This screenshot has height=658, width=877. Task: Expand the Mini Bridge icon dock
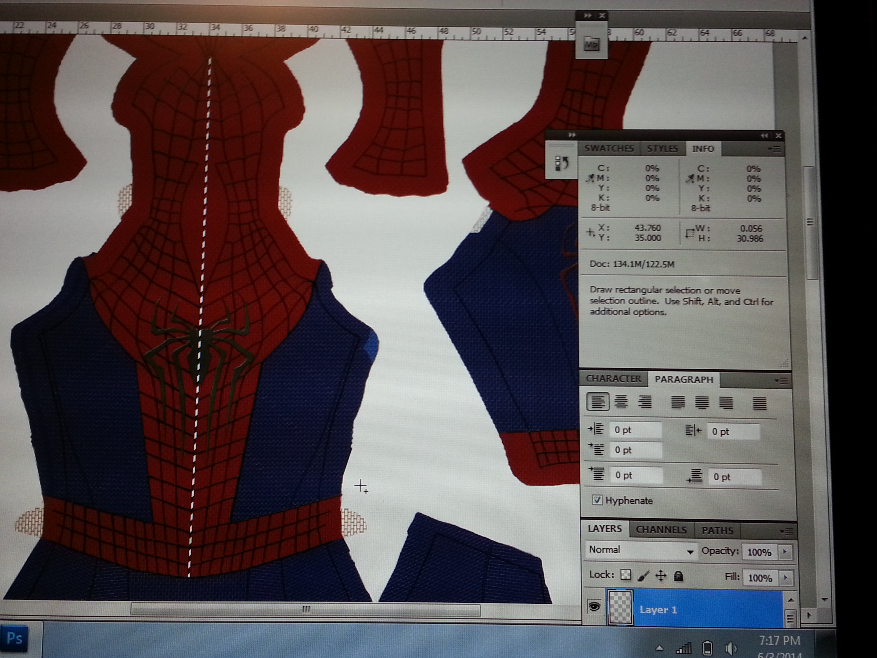coord(588,16)
